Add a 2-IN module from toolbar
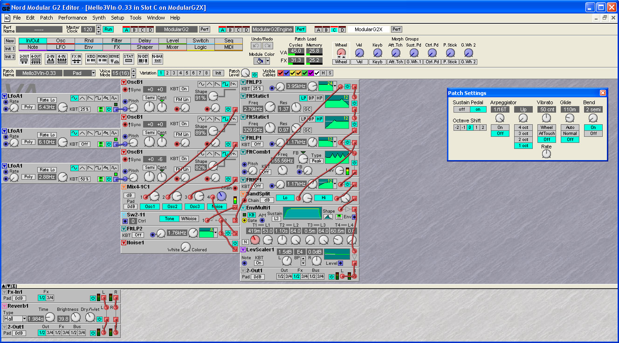619x343 pixels. (50, 59)
